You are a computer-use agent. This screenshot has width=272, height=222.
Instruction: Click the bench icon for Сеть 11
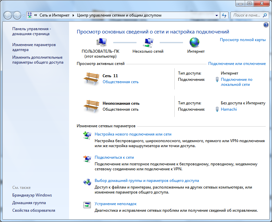[91, 79]
